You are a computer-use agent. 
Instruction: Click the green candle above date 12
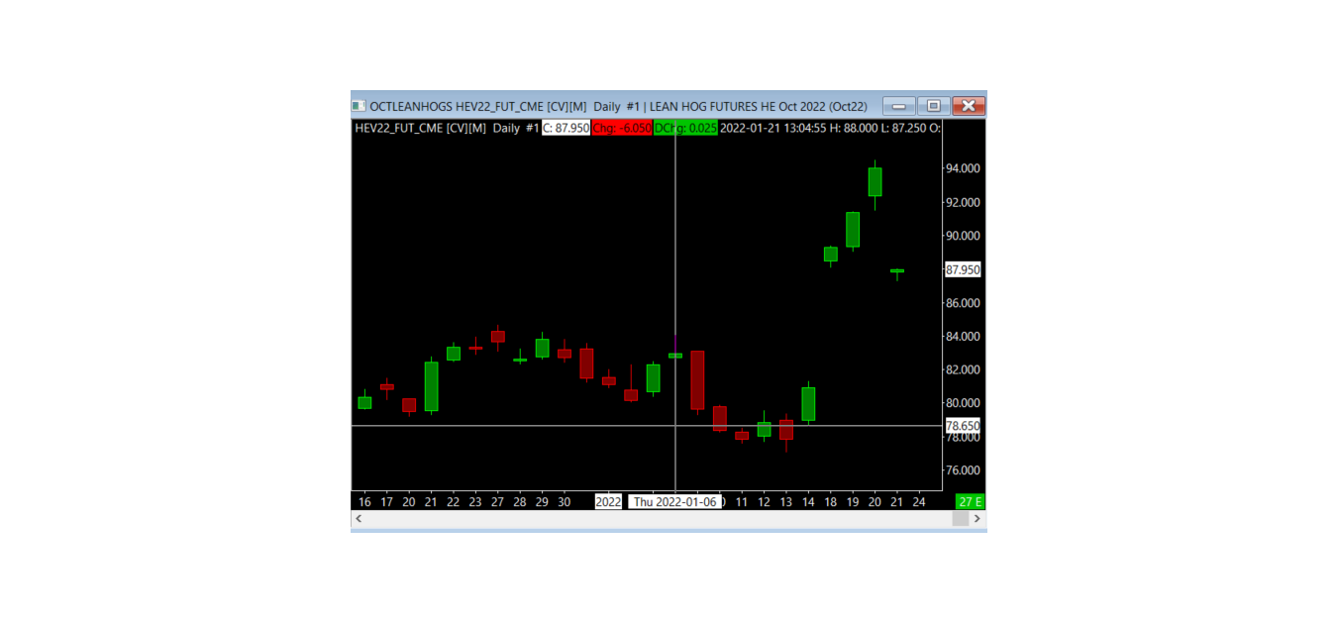(x=764, y=429)
